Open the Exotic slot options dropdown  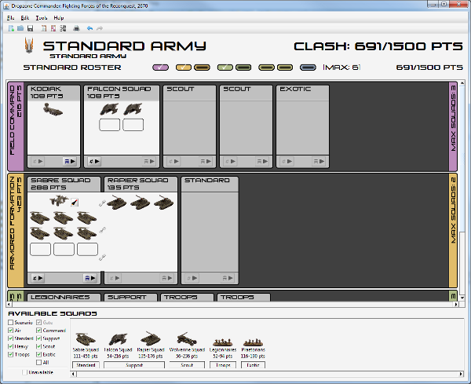tap(287, 161)
